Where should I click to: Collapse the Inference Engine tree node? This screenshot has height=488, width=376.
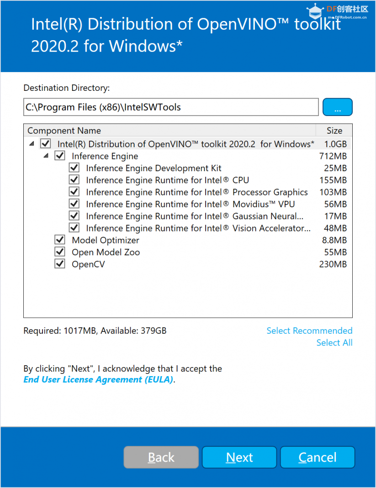[x=46, y=156]
